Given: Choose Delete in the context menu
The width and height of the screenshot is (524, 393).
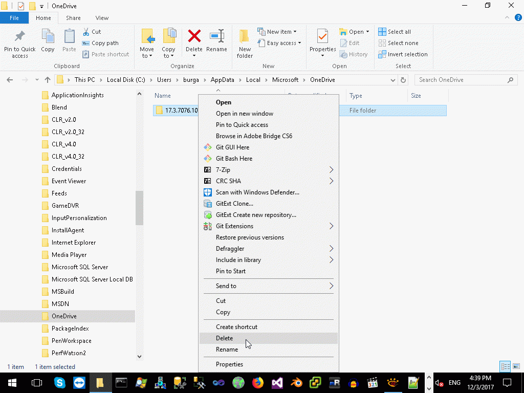Looking at the screenshot, I should tap(268, 338).
